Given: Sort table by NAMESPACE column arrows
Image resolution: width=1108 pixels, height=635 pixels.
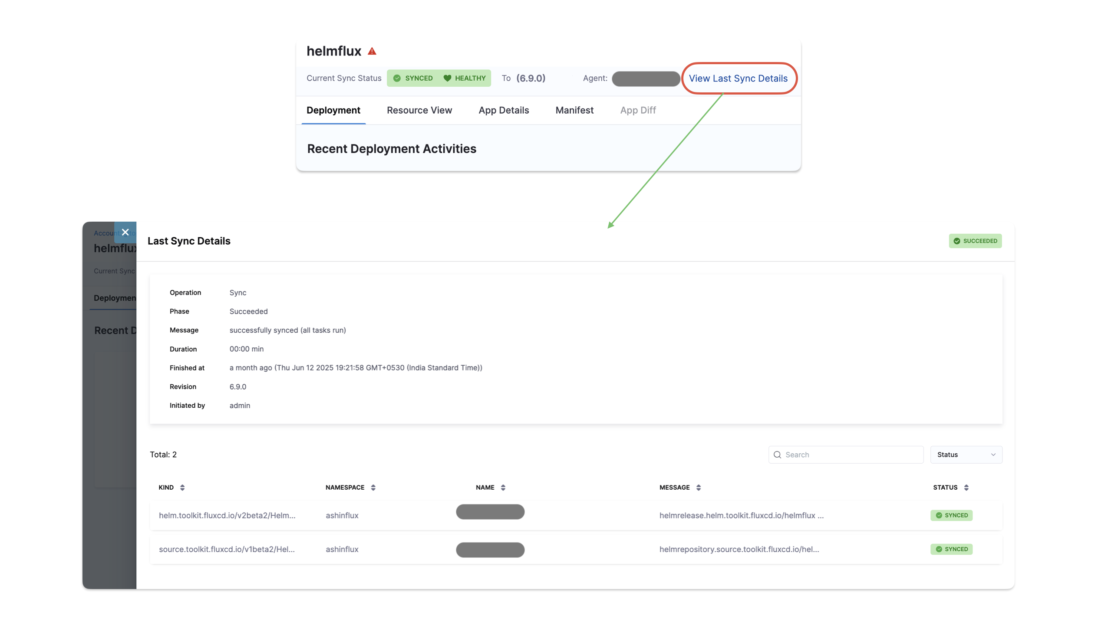Looking at the screenshot, I should [x=373, y=488].
